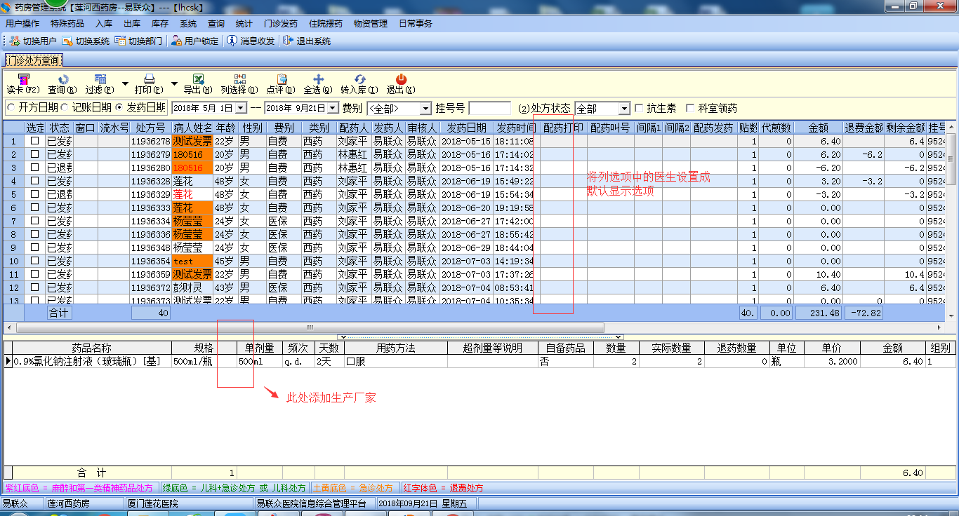Click the 读卡 card reader icon
Viewport: 959px width, 516px height.
coord(23,79)
